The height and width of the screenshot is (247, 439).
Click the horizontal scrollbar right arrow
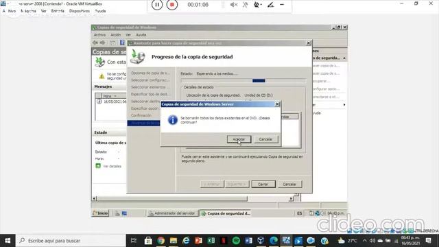(x=291, y=198)
